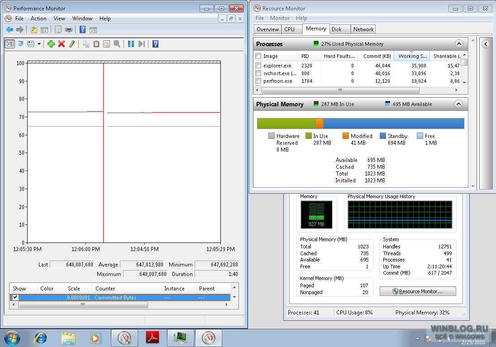This screenshot has width=496, height=347.
Task: Click the Resource Monitor... button in Task Manager
Action: click(x=418, y=291)
